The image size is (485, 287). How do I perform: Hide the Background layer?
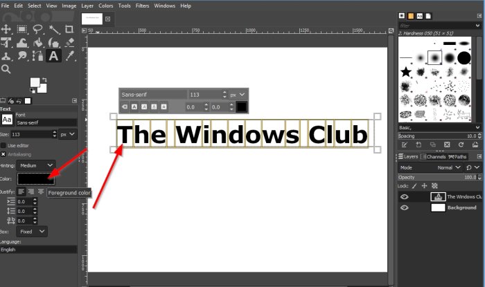pos(404,207)
